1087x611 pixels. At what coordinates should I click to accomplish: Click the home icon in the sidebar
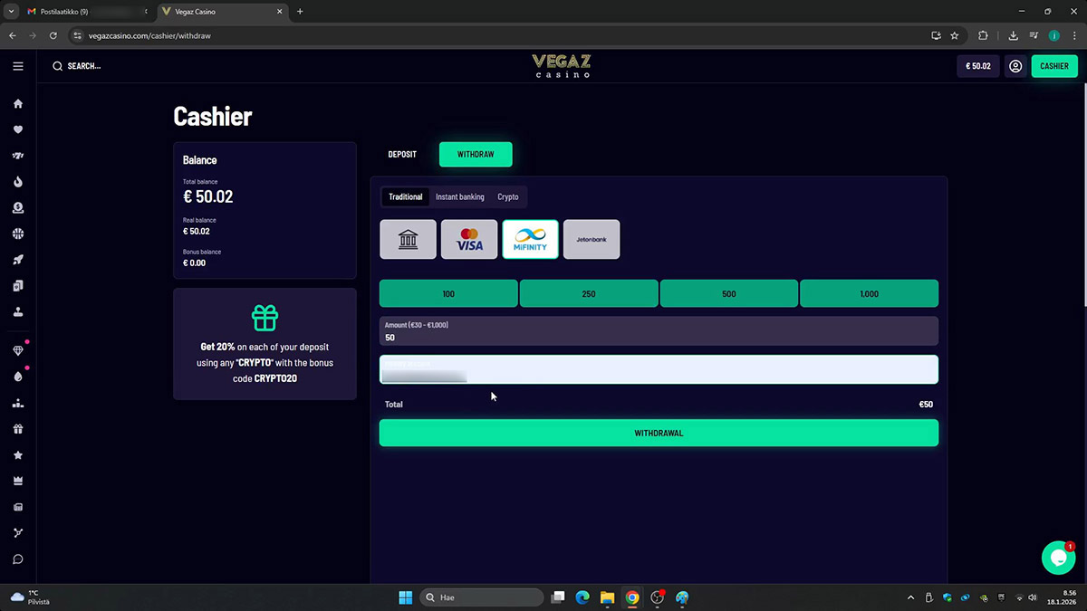(18, 104)
